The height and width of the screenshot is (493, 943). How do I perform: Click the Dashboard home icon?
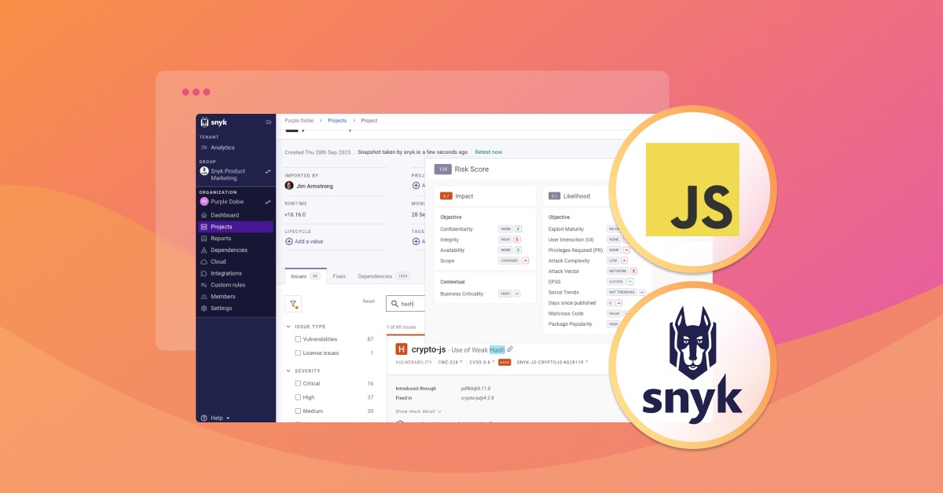click(204, 215)
